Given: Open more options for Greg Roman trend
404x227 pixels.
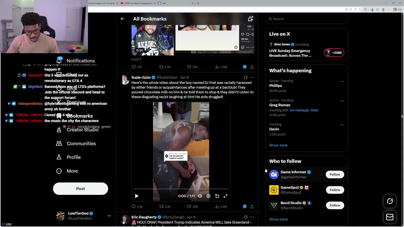Looking at the screenshot, I should click(x=342, y=101).
